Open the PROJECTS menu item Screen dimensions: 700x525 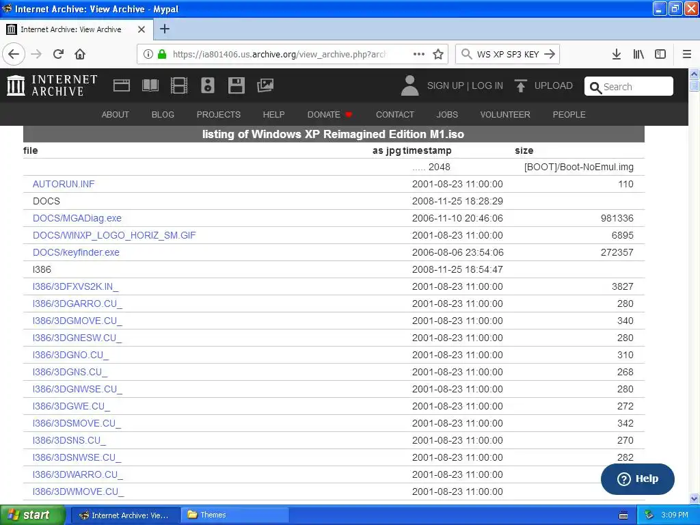point(219,115)
